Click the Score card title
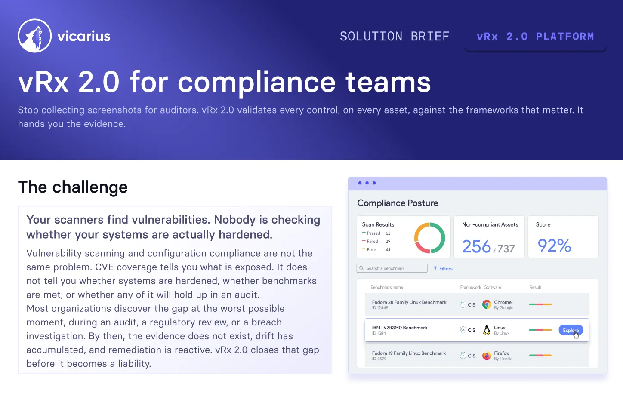Image resolution: width=623 pixels, height=399 pixels. 543,224
